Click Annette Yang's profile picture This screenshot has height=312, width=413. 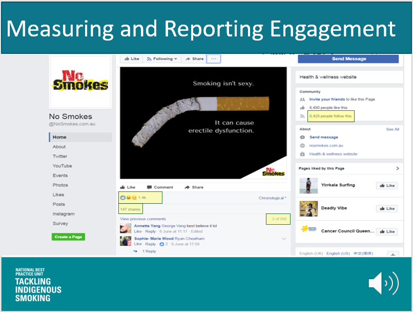coord(126,228)
